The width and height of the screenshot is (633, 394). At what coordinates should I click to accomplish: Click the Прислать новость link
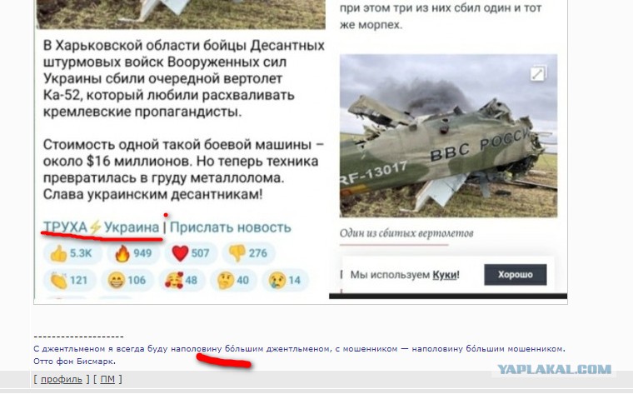(230, 227)
